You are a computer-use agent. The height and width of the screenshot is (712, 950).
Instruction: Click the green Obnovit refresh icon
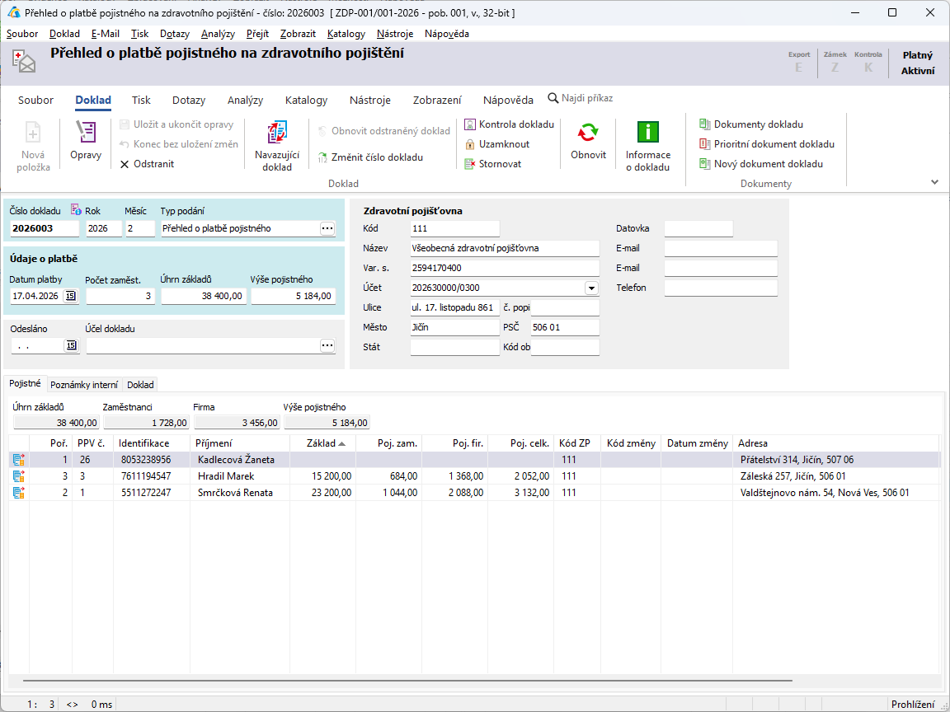[588, 132]
